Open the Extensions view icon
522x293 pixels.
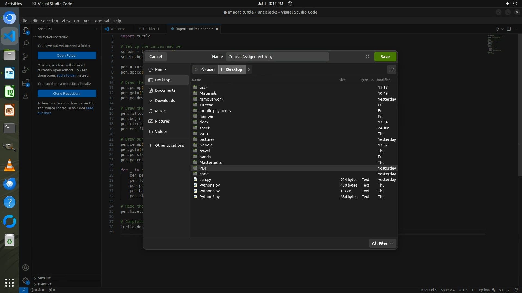26,83
